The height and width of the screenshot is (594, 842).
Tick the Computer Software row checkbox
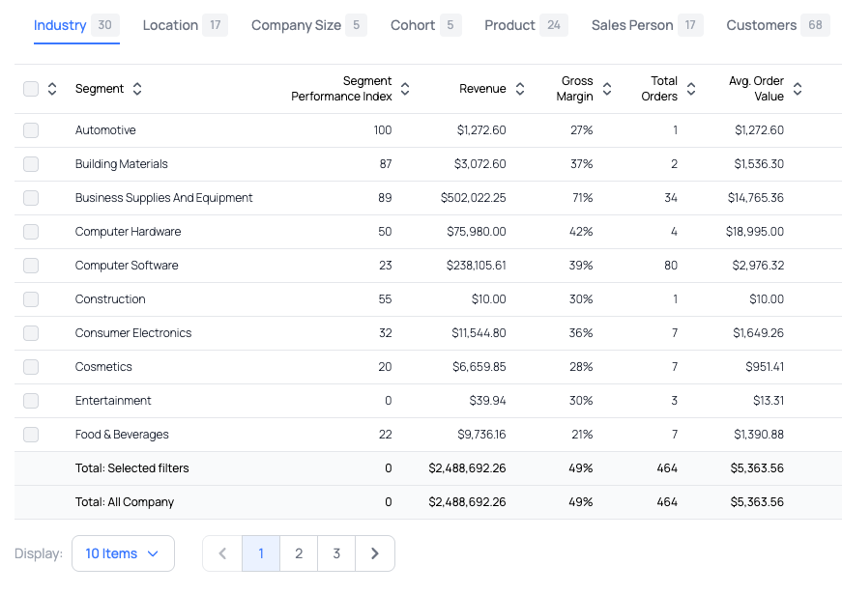[x=31, y=266]
